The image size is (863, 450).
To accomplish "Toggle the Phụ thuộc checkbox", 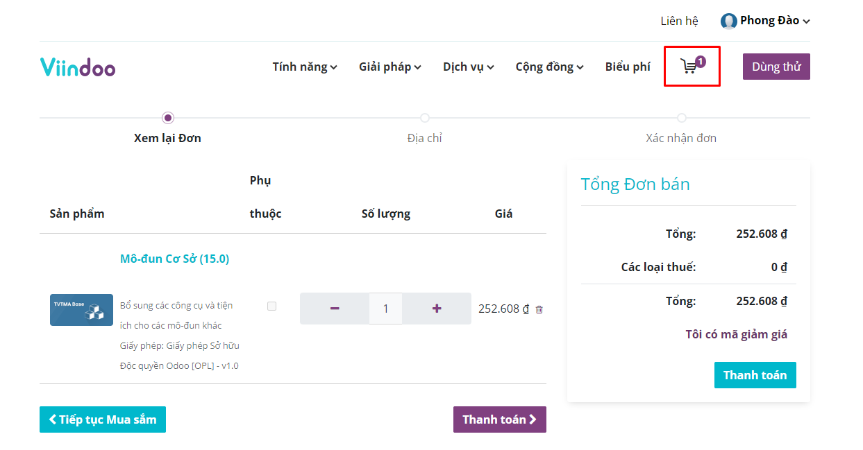I will click(271, 306).
